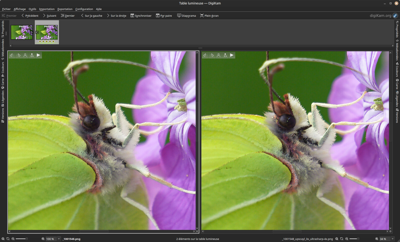Image resolution: width=400 pixels, height=242 pixels.
Task: Click rotate right icon in left preview panel
Action: (x=19, y=55)
